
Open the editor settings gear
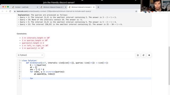(x=149, y=55)
